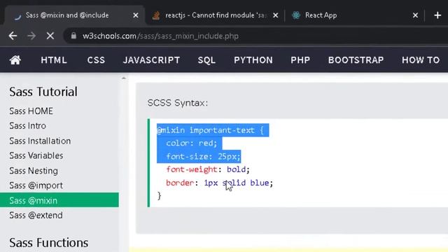
Task: Open the Sass Nesting sidebar link
Action: pos(34,171)
